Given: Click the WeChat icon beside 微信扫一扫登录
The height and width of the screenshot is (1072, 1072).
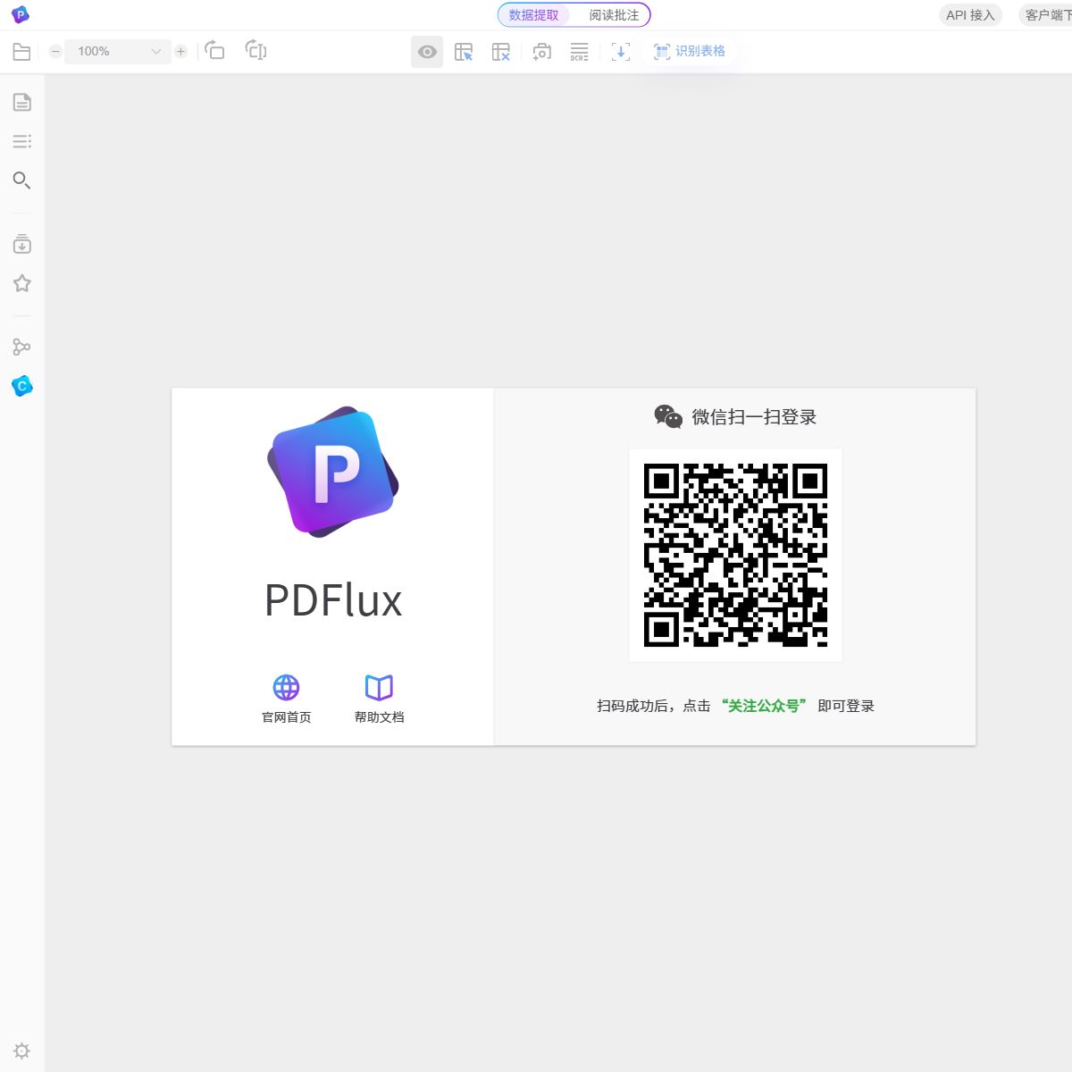Looking at the screenshot, I should (x=668, y=416).
